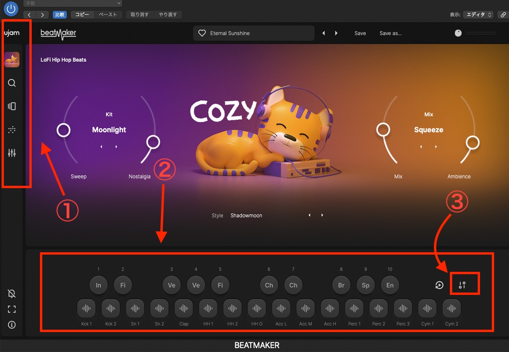
Task: Select next Style with right arrow
Action: [322, 215]
